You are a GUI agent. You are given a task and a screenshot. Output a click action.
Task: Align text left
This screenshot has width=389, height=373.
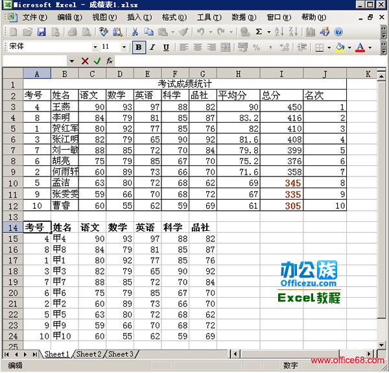click(x=183, y=47)
